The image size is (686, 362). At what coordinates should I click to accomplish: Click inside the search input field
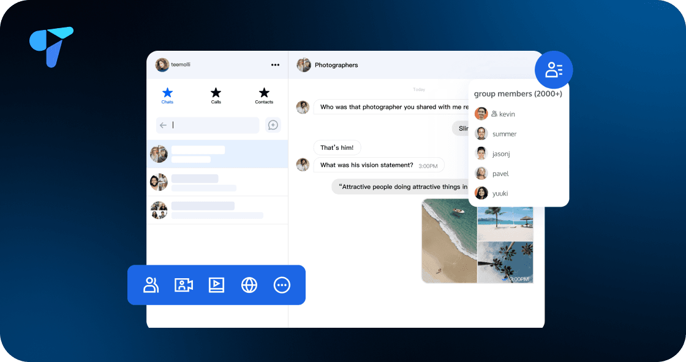point(208,125)
